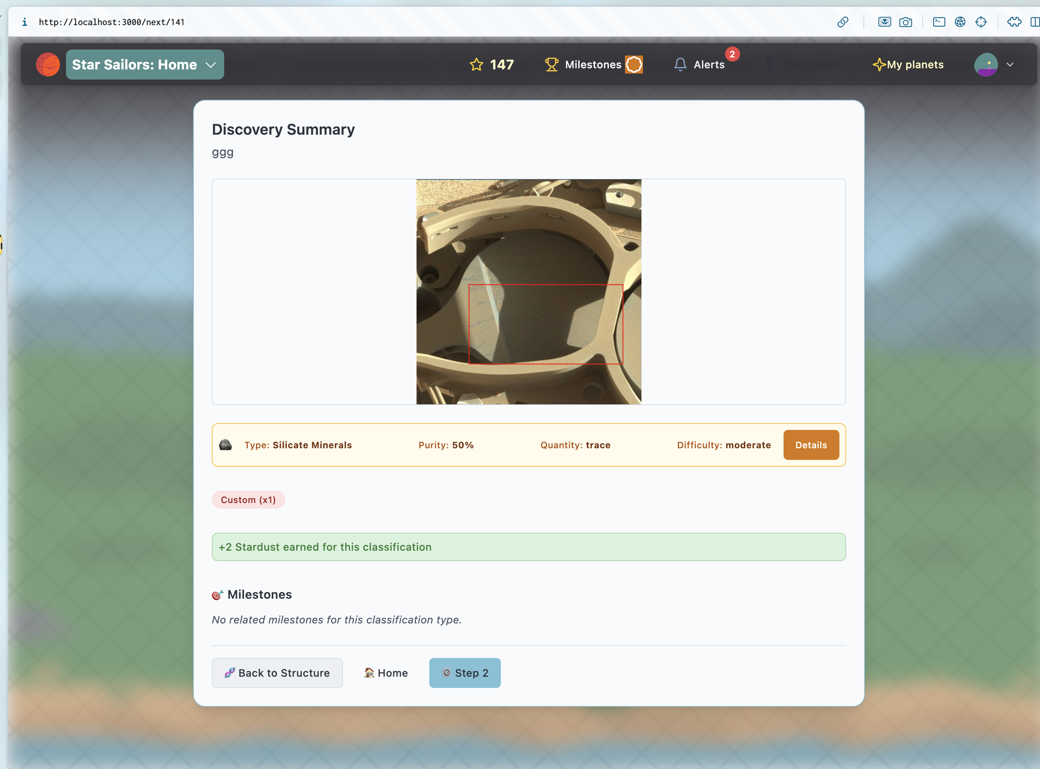Go to My planets

tap(908, 64)
